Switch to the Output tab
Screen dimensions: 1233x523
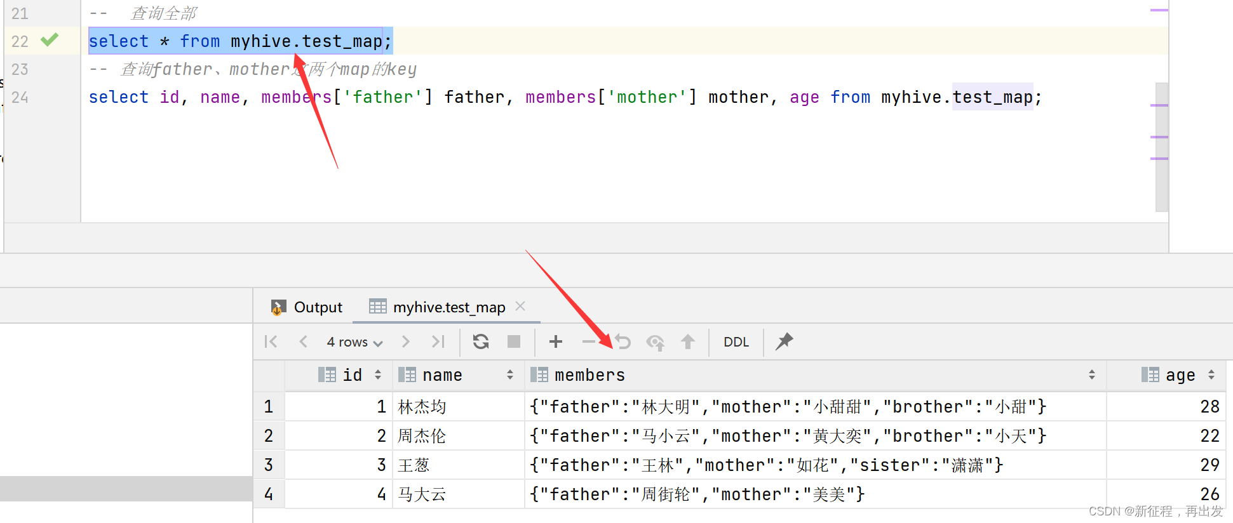[x=307, y=307]
